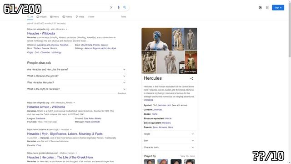Click the Eredivisie league link
Viewport: 291px width, 164px height.
tap(40, 118)
